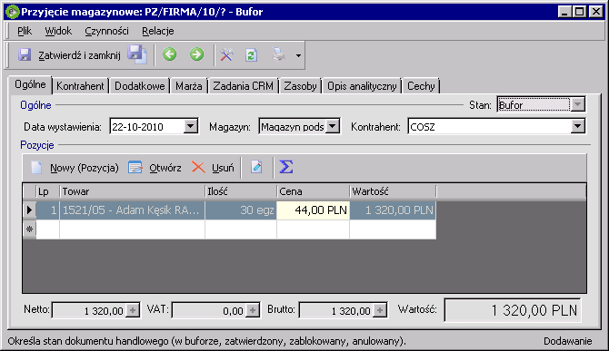Click the save (double floppy) toolbar icon

137,54
